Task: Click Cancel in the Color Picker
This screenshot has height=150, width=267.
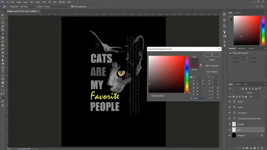Action: [x=212, y=60]
